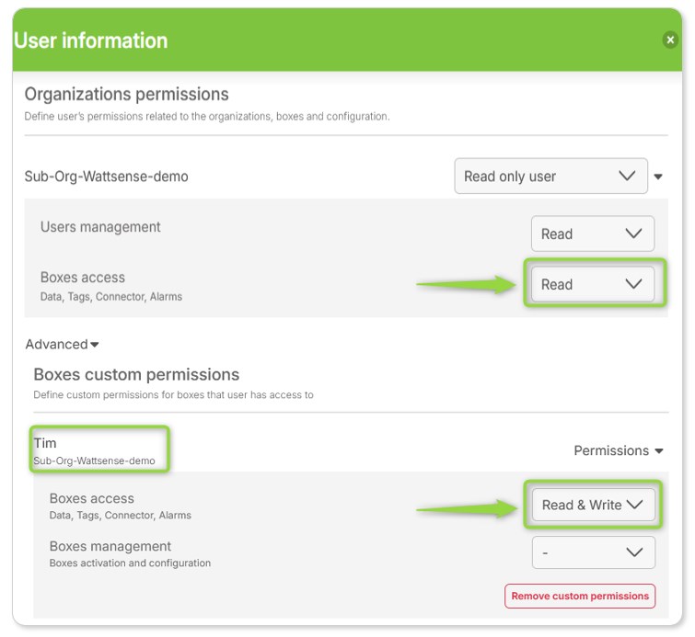Click the Boxes custom permissions heading
The width and height of the screenshot is (695, 637).
click(136, 374)
